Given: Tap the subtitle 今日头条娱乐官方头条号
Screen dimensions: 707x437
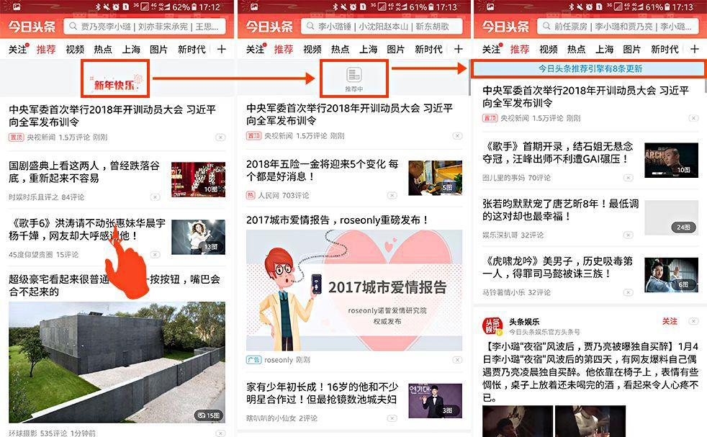Looking at the screenshot, I should [545, 332].
